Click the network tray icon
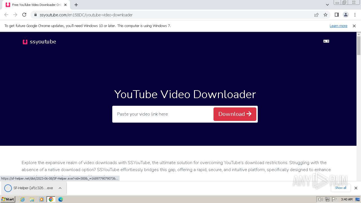 [x=327, y=199]
